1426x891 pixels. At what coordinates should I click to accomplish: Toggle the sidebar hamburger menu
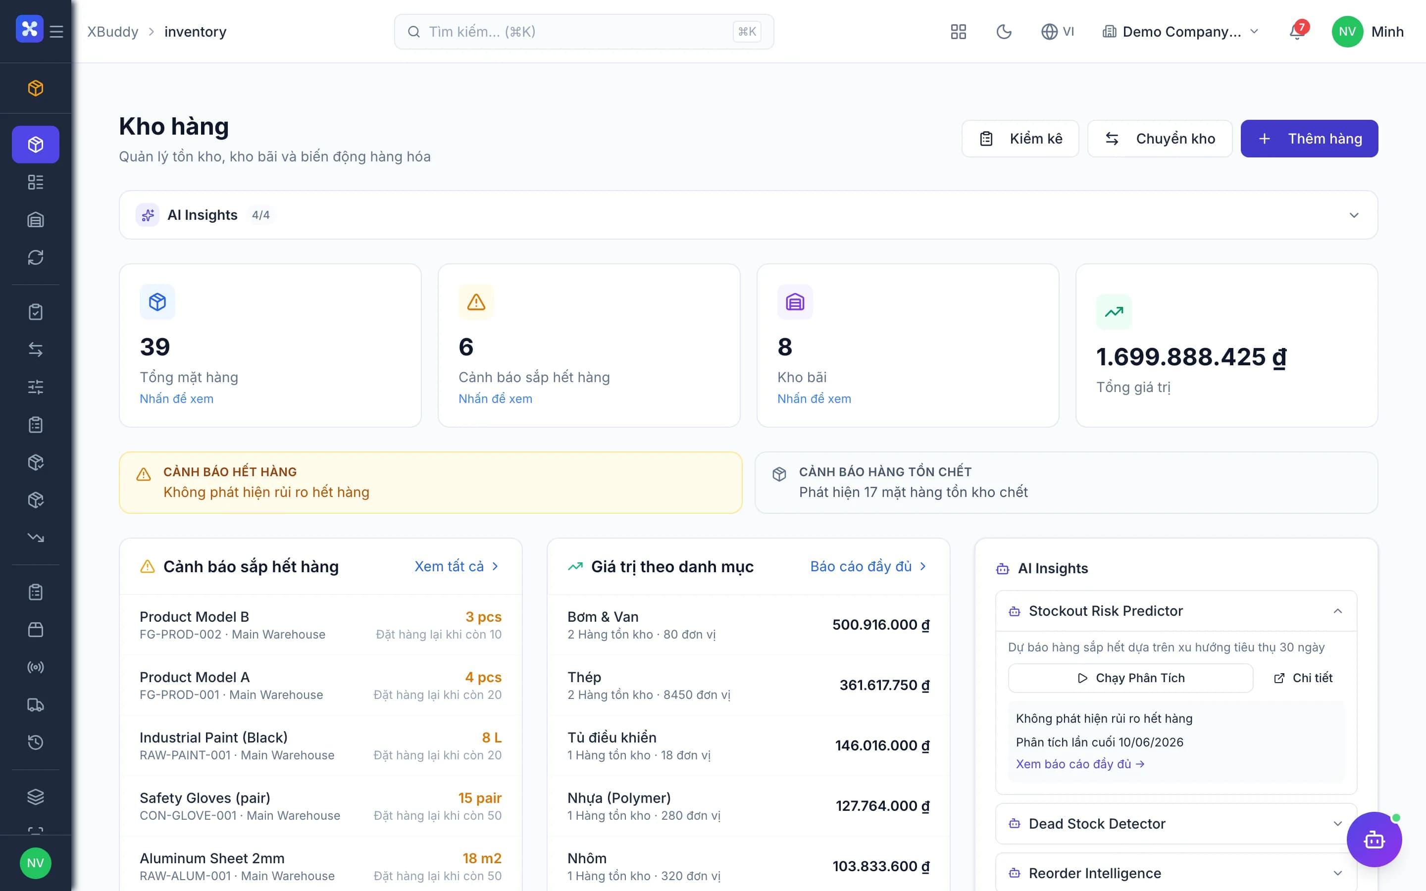click(56, 31)
